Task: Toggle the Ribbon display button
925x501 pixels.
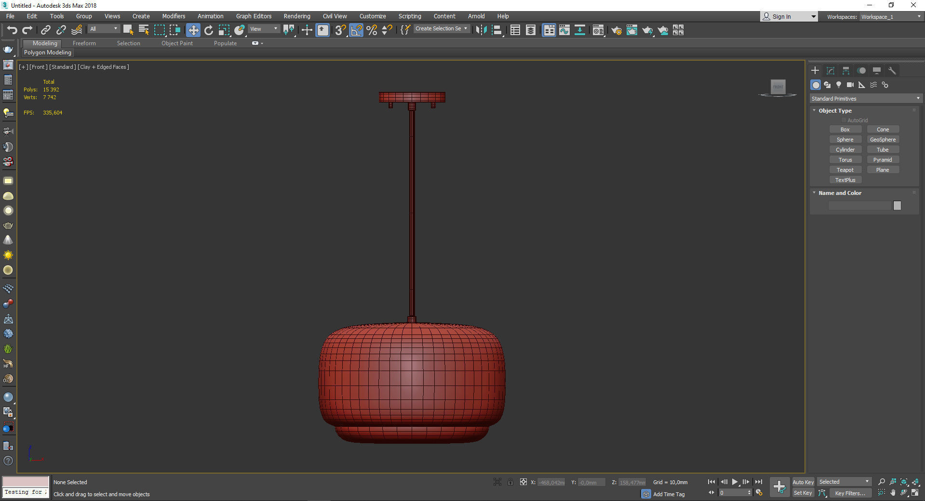Action: coord(549,30)
